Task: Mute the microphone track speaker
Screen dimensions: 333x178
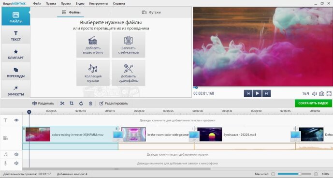Action: (x=16, y=163)
